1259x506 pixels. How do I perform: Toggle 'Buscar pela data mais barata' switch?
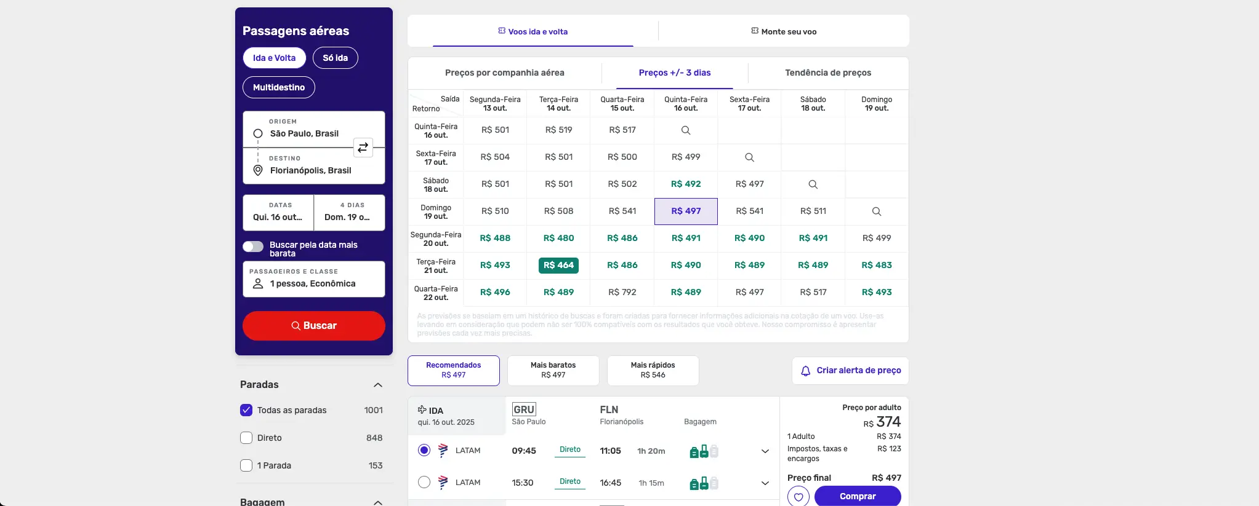pyautogui.click(x=253, y=247)
